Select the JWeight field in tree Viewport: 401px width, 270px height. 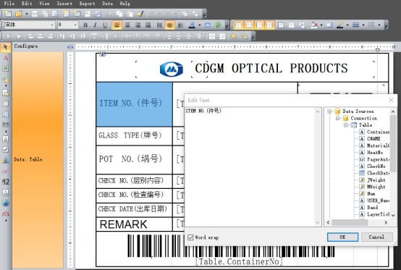(376, 180)
